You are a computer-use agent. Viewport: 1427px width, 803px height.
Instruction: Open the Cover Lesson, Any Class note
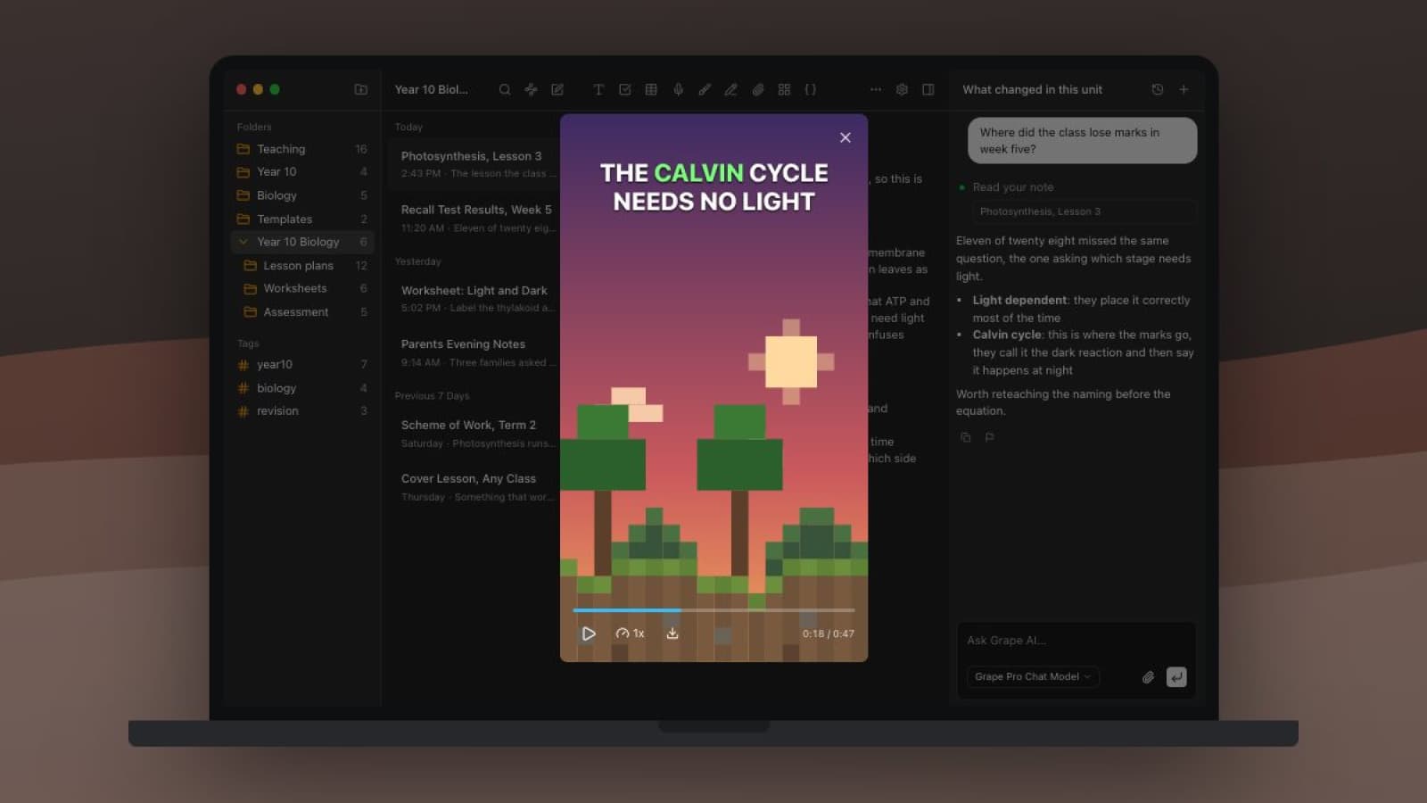pos(474,486)
